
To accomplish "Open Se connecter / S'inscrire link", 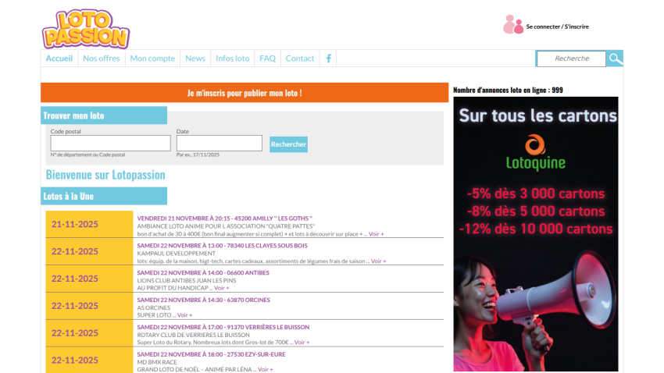I will [557, 27].
